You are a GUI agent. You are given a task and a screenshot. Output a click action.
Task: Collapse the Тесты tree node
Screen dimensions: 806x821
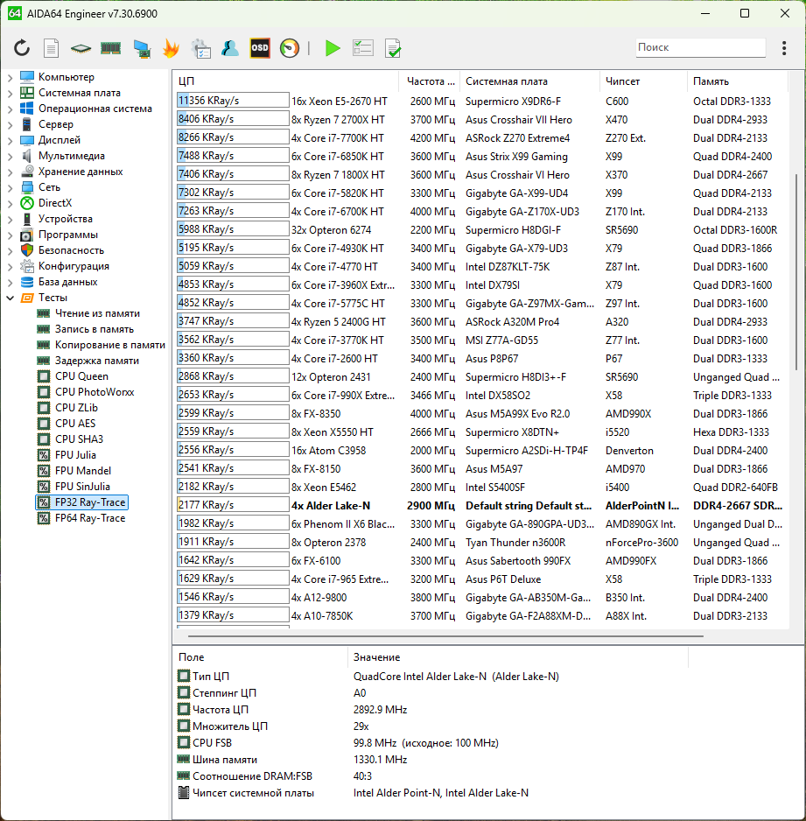pos(10,298)
